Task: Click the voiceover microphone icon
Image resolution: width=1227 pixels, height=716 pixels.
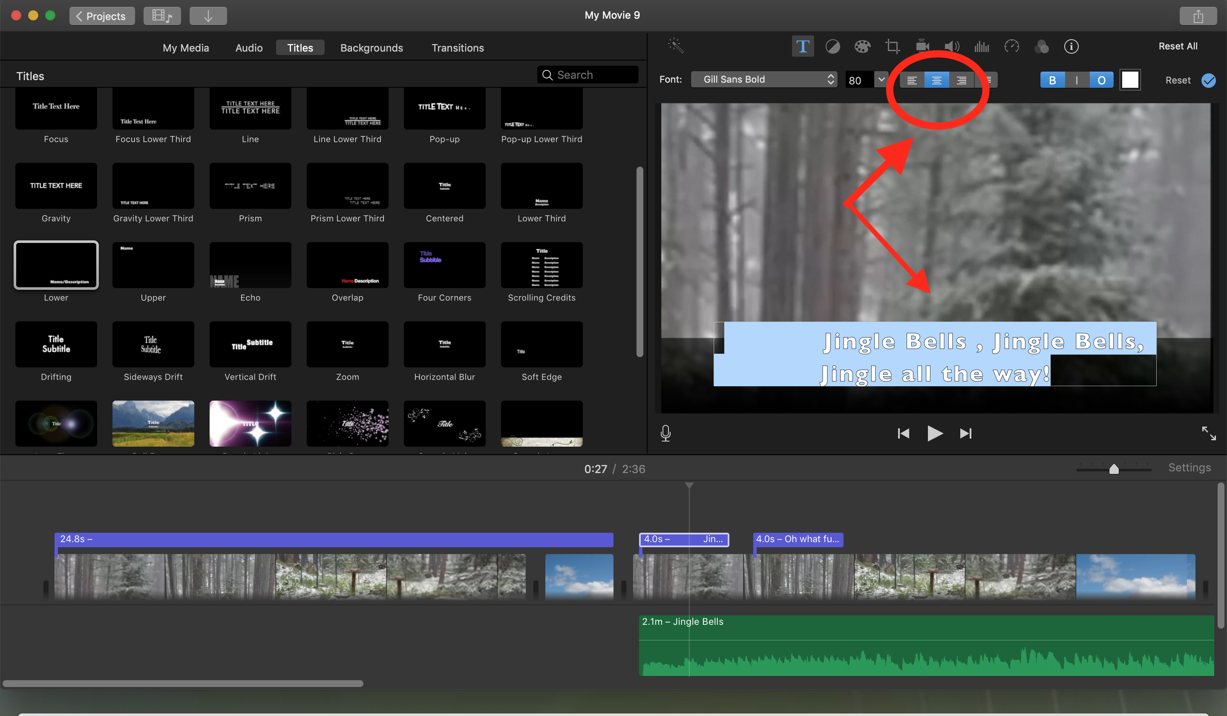Action: coord(665,433)
